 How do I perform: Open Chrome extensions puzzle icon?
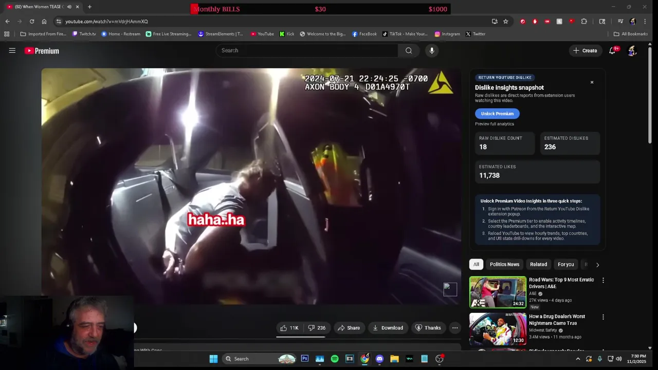(x=584, y=22)
